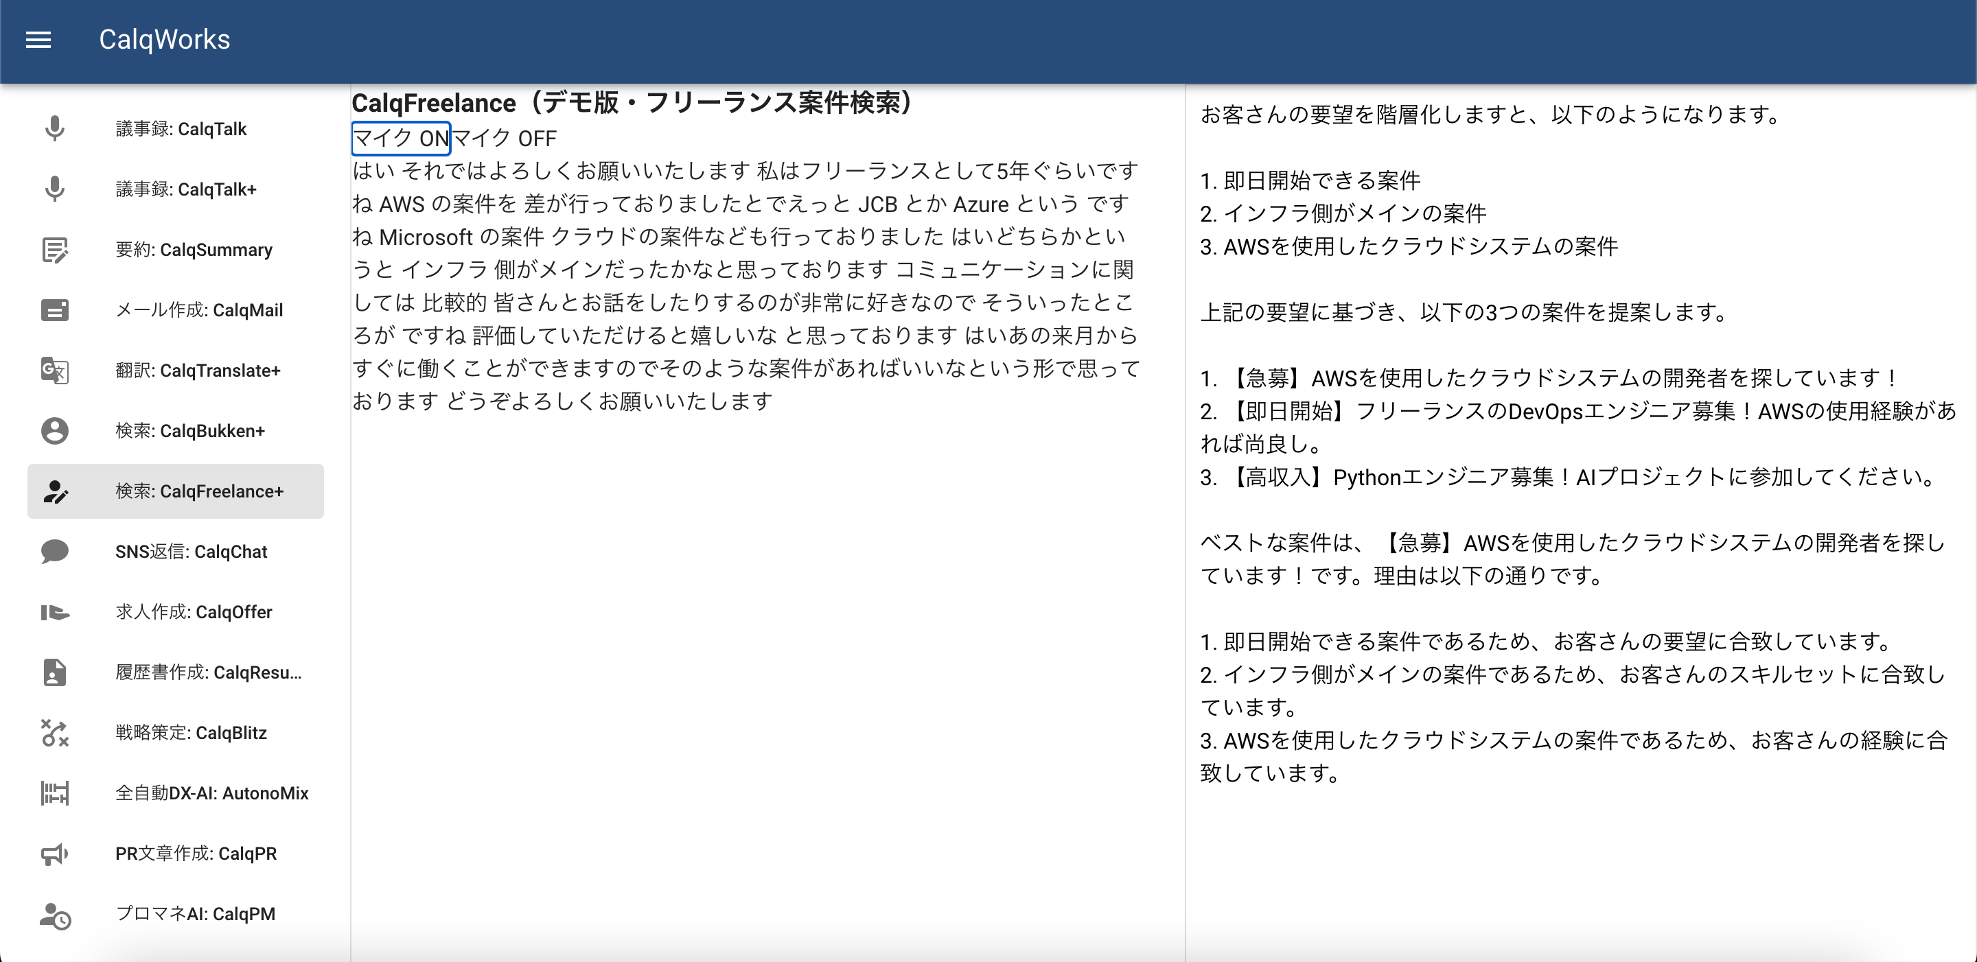Turn off microphone with マイク OFF
This screenshot has height=962, width=1977.
tap(505, 139)
